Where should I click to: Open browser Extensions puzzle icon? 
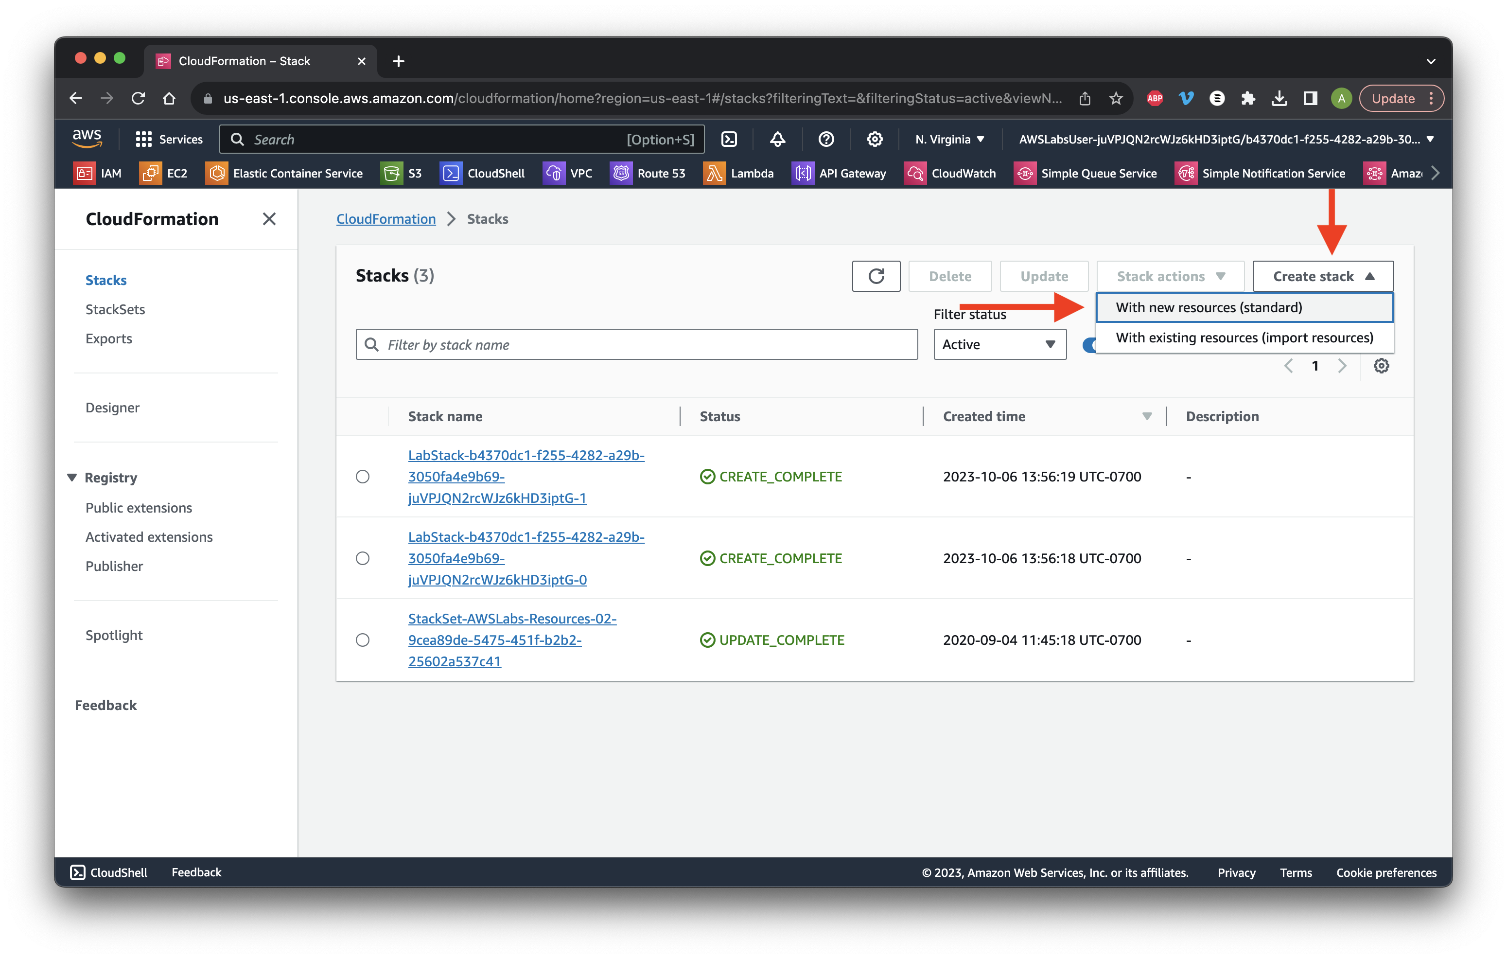pyautogui.click(x=1248, y=98)
